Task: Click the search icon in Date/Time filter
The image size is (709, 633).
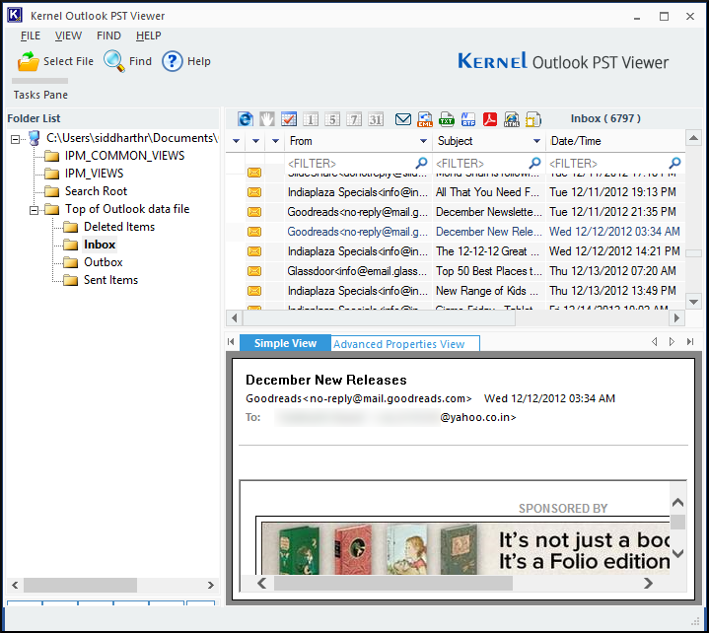Action: pyautogui.click(x=674, y=163)
